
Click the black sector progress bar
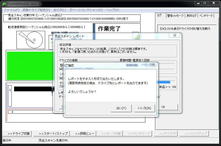[x=33, y=89]
